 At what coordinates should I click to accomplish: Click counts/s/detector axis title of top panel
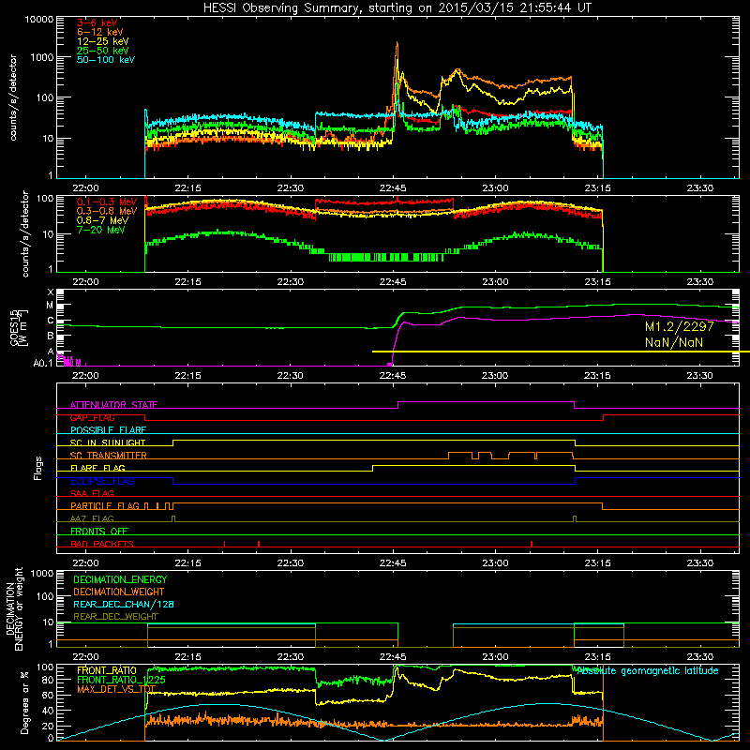tap(13, 97)
